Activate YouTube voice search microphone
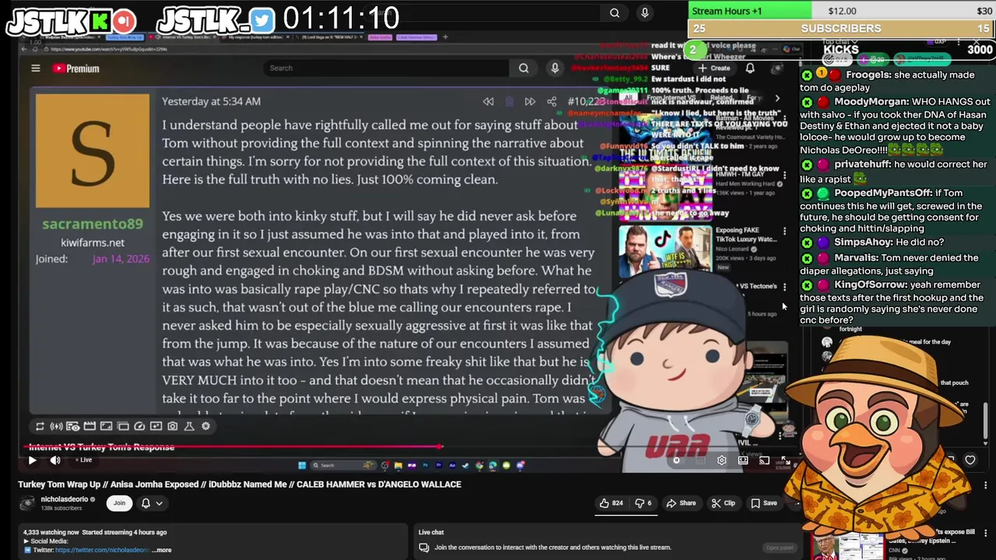 point(555,68)
